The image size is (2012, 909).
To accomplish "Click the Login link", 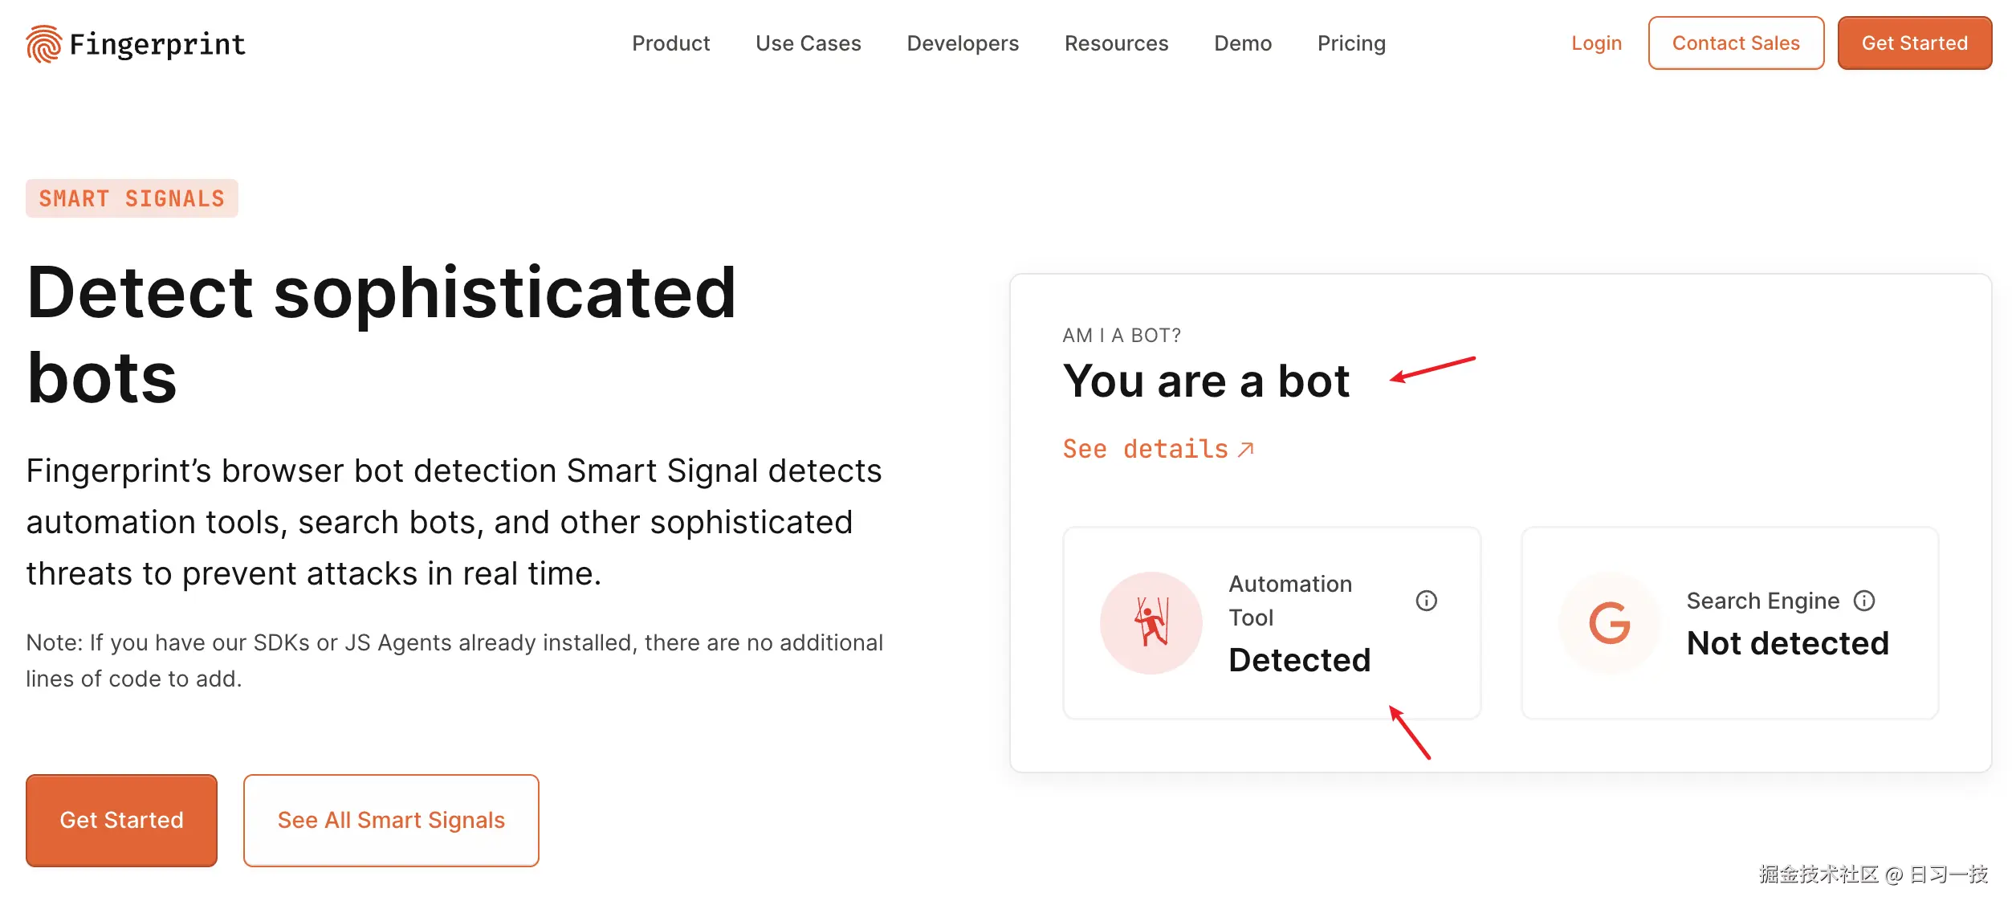I will (1596, 43).
